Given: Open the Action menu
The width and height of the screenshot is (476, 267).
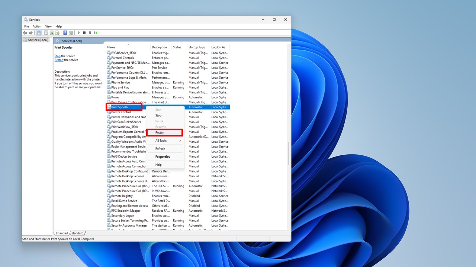Looking at the screenshot, I should click(x=37, y=26).
